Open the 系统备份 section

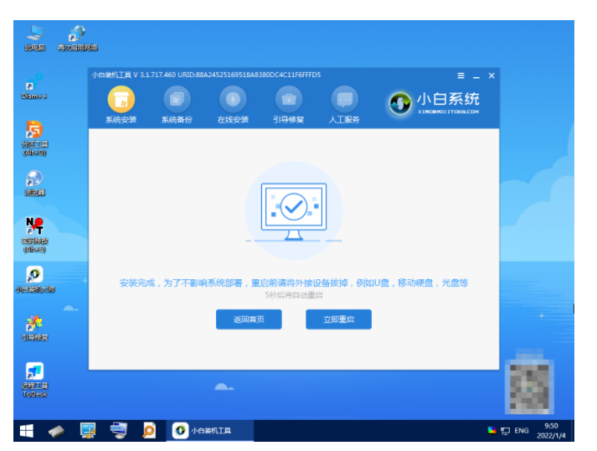coord(177,100)
